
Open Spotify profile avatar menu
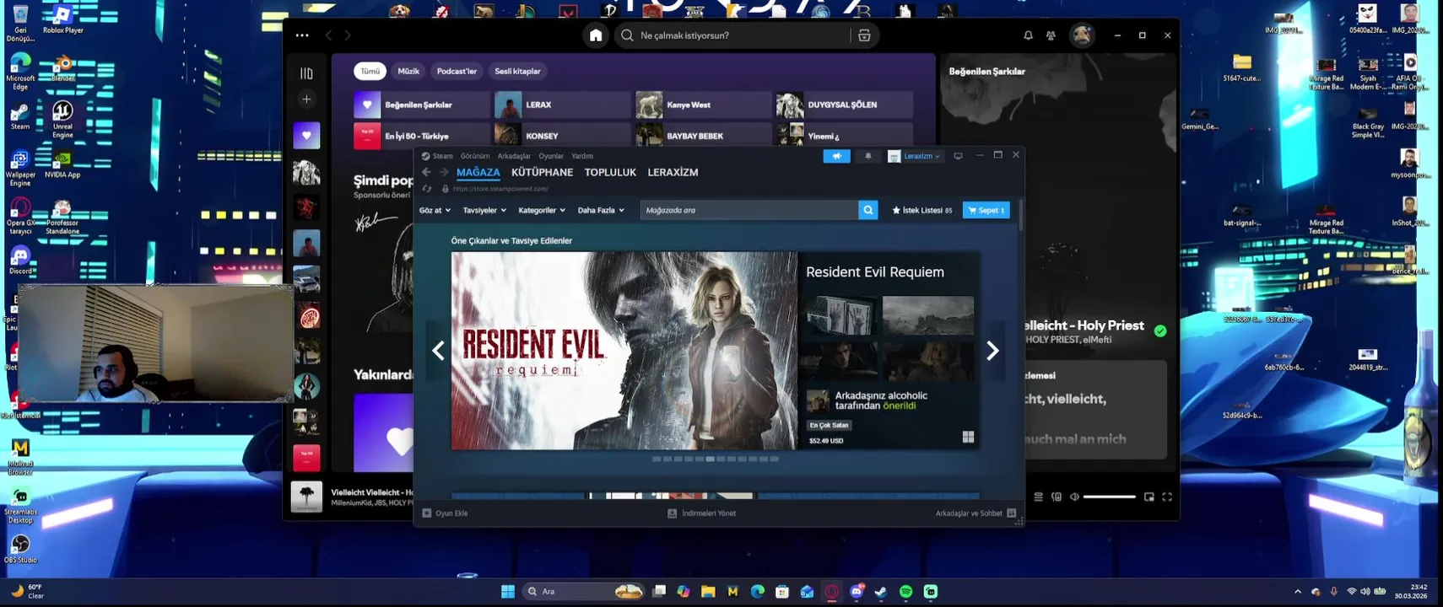tap(1082, 35)
